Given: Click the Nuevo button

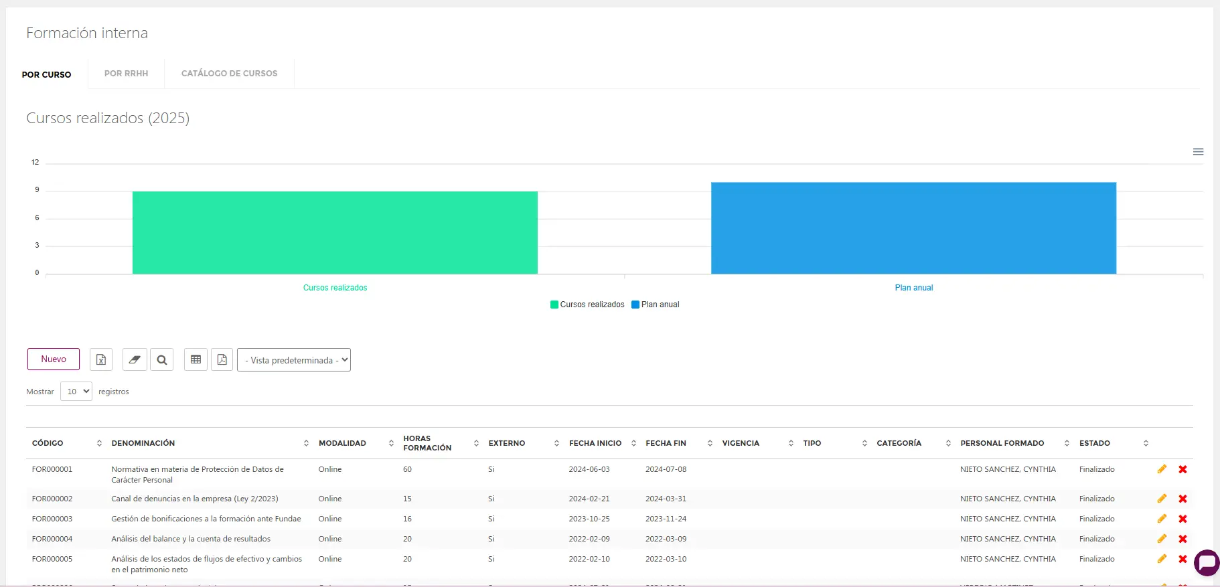Looking at the screenshot, I should point(54,359).
